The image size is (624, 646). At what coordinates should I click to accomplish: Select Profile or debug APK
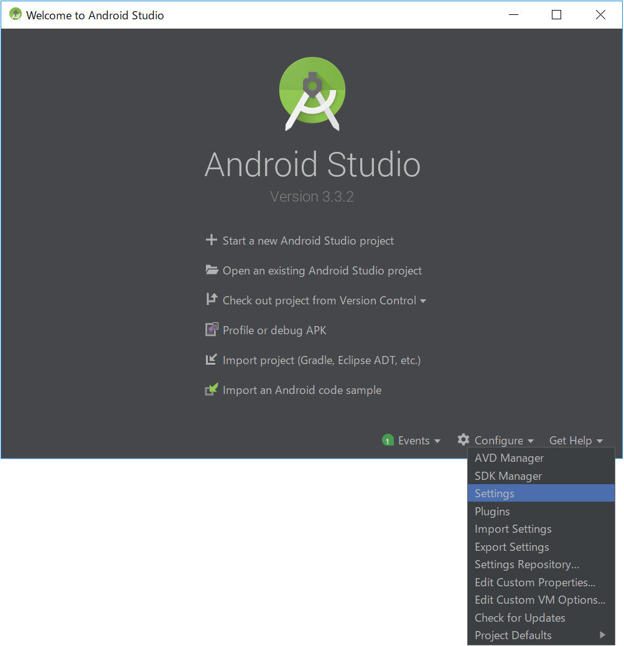coord(274,330)
